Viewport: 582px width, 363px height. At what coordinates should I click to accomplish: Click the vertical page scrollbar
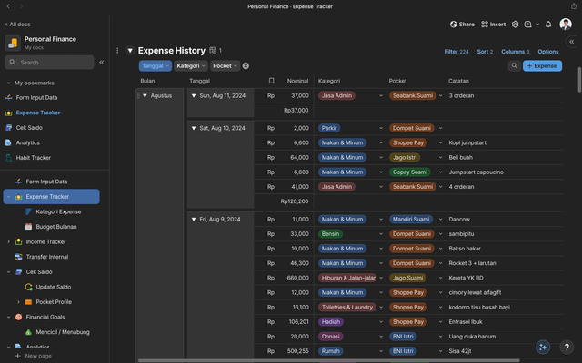point(579,80)
